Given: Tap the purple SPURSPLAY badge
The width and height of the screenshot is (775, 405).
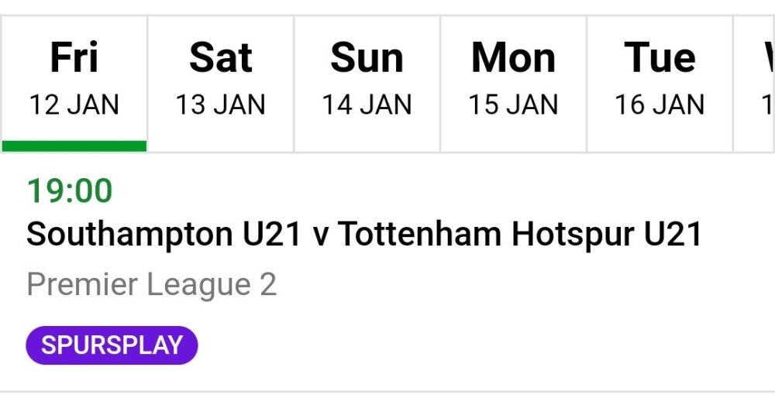Looking at the screenshot, I should [x=112, y=345].
